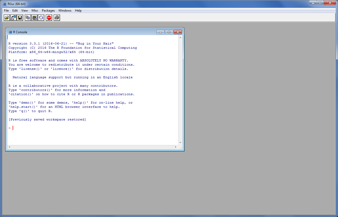
Task: Click the R logo in RGui title bar
Action: 4,4
